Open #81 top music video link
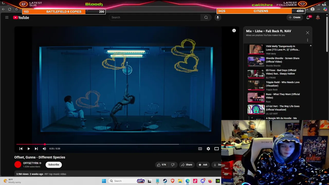329x185 pixels. 55,174
